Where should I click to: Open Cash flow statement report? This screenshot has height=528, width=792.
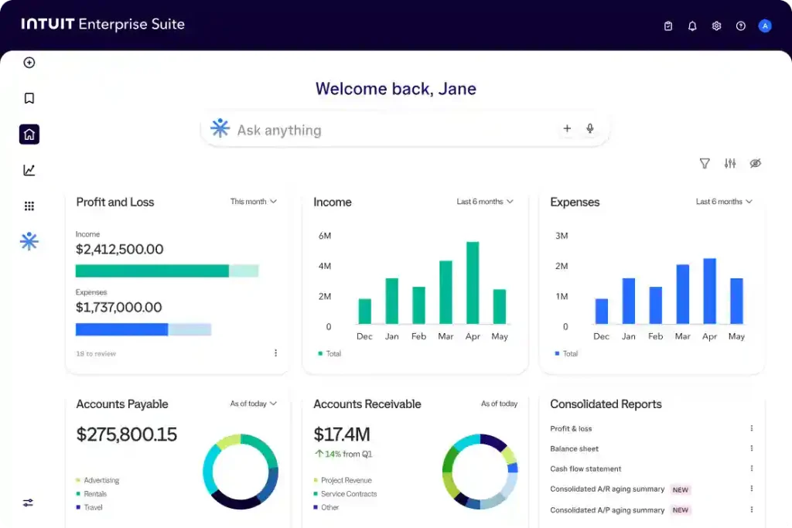pyautogui.click(x=585, y=469)
